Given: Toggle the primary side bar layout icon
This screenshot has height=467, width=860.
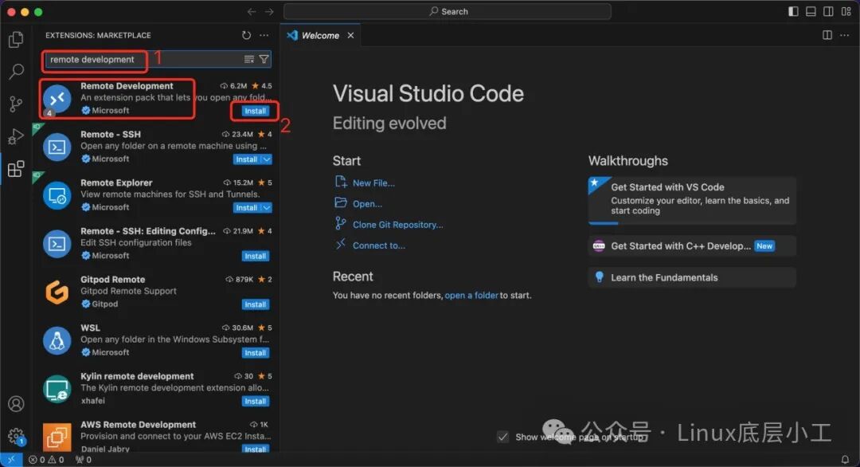Looking at the screenshot, I should tap(793, 11).
